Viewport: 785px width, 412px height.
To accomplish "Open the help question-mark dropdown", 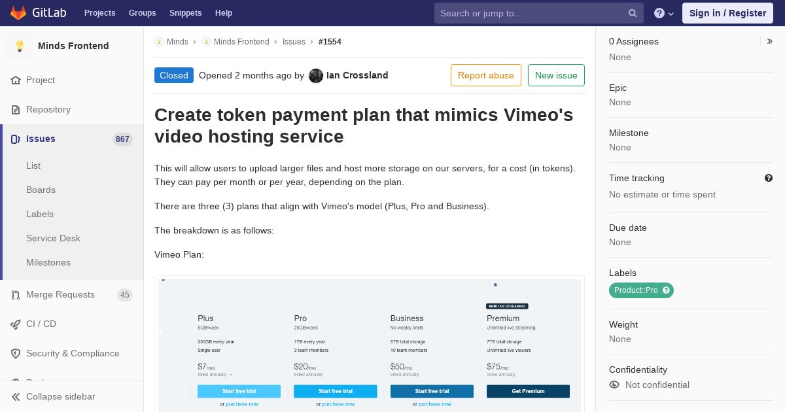I will (x=664, y=13).
